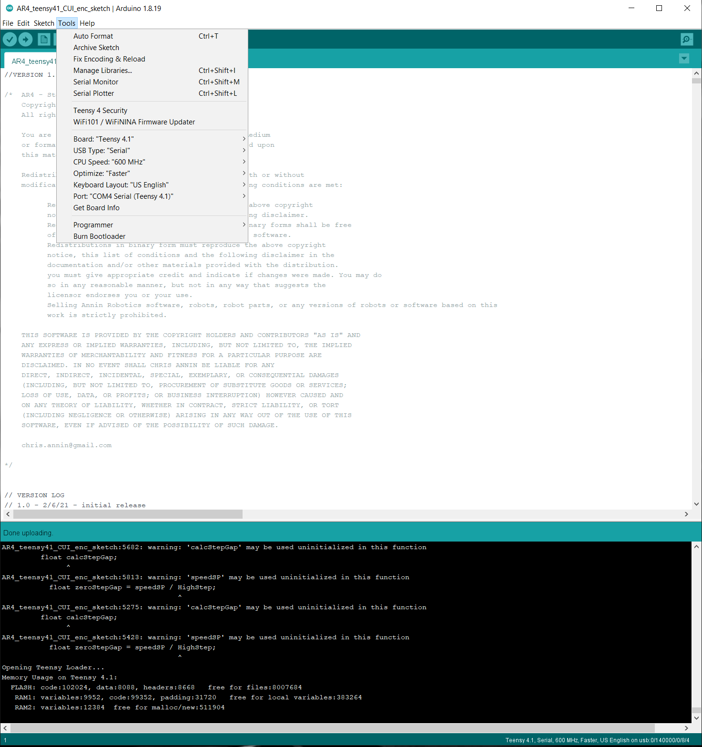Switch to the AR4_teensy41 sketch tab
Viewport: 702px width, 747px height.
[31, 61]
